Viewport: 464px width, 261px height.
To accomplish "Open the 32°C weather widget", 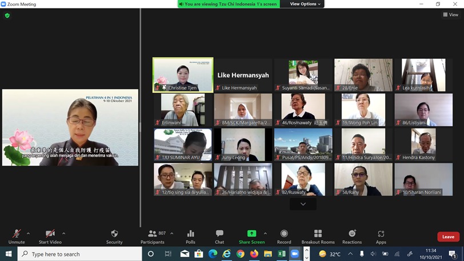I will (x=330, y=254).
